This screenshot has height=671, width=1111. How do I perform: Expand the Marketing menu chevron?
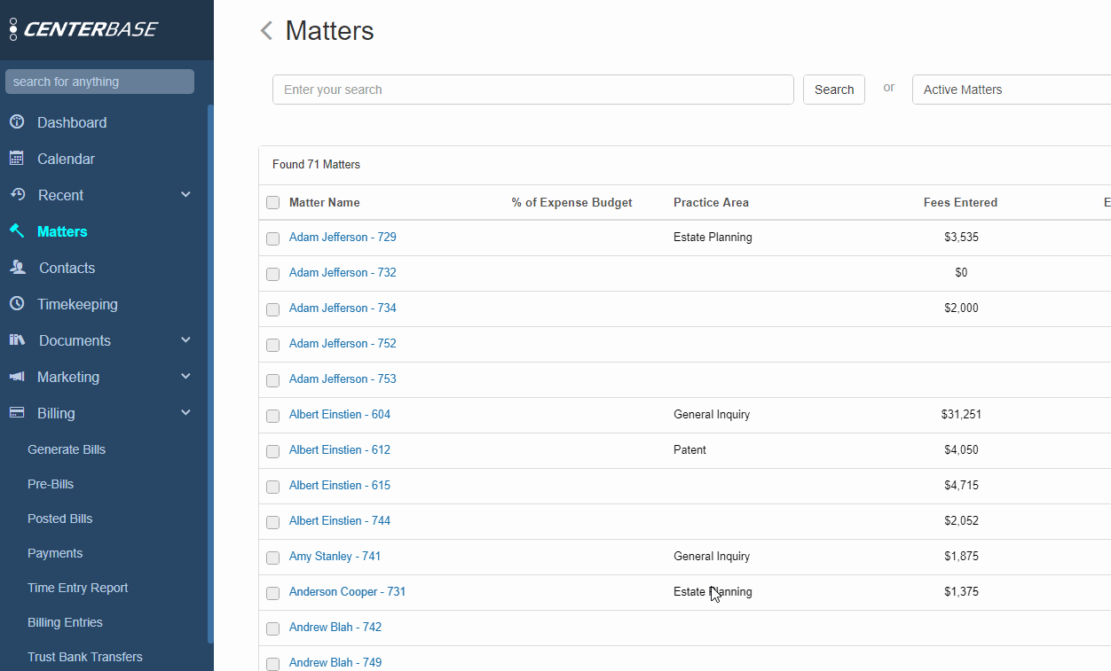click(x=185, y=377)
